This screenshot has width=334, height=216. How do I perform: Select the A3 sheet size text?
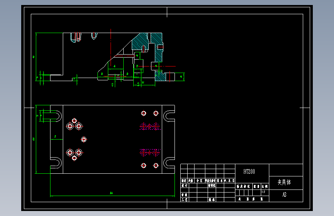284,194
